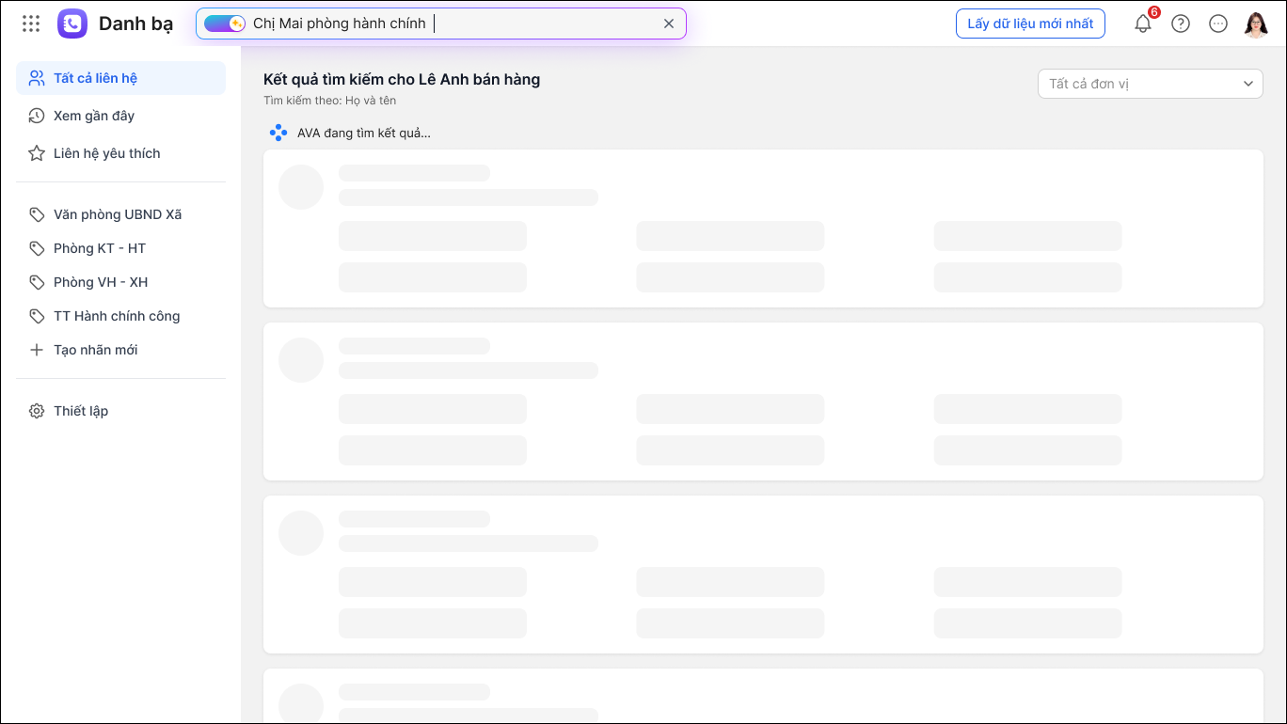Select the Phòng VH - XH label

[x=101, y=282]
